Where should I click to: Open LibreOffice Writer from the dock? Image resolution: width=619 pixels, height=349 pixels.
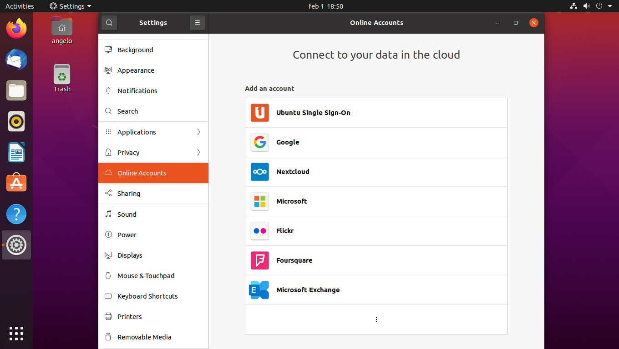tap(16, 152)
